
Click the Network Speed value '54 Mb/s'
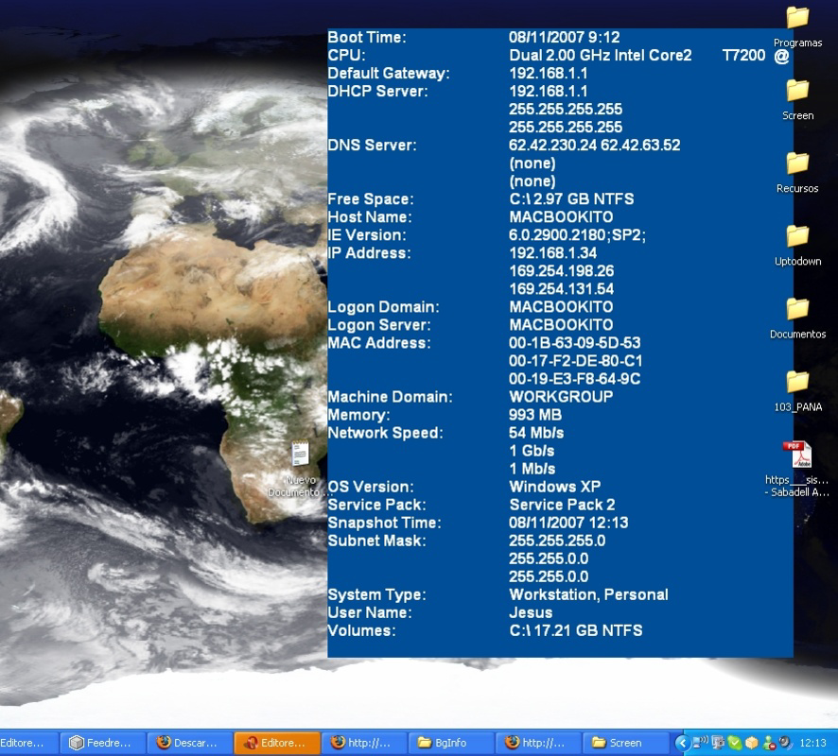pyautogui.click(x=536, y=433)
